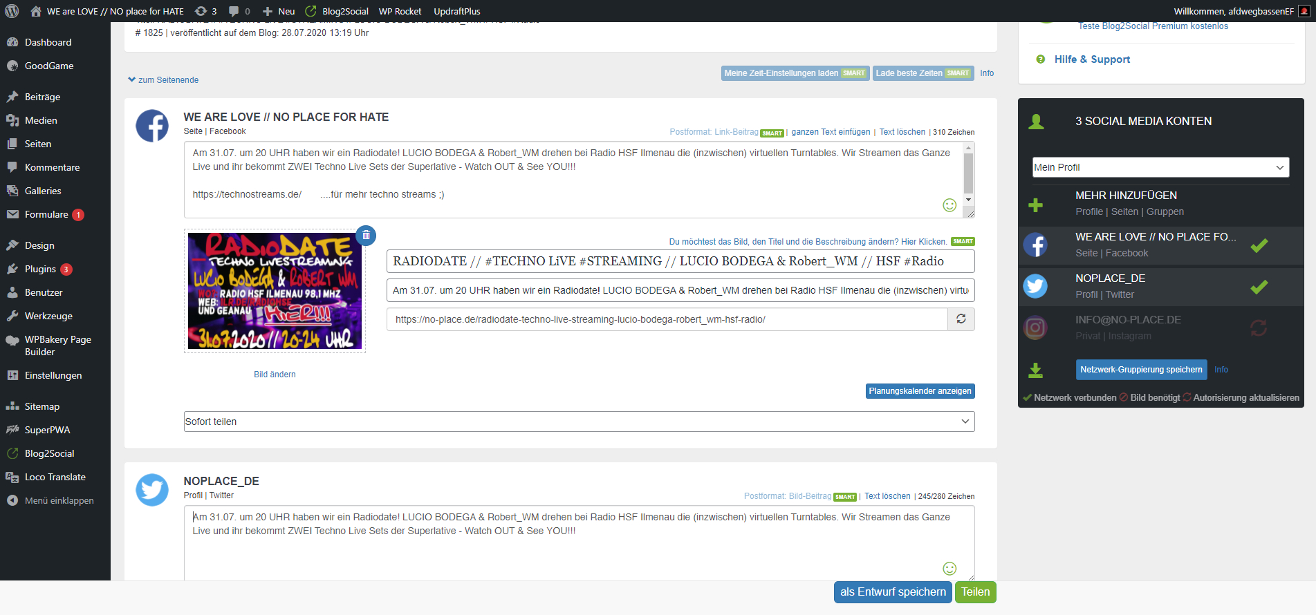Edit the no-place.de URL field
Viewport: 1316px width, 615px height.
tap(667, 319)
